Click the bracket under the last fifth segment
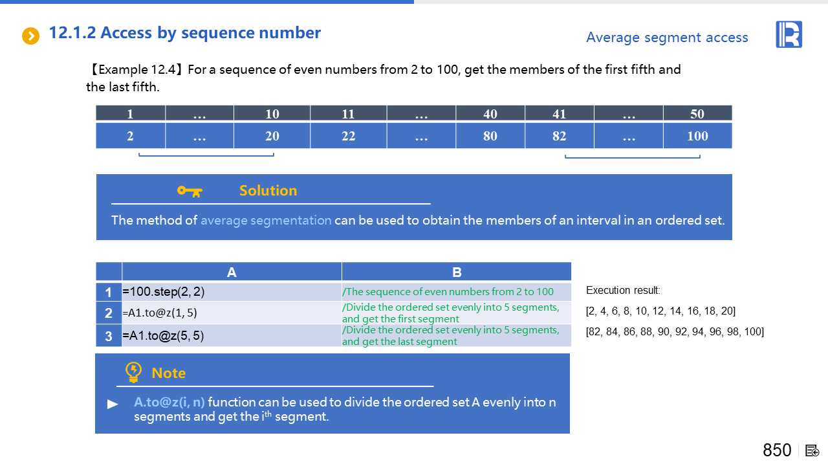The image size is (828, 466). (632, 157)
